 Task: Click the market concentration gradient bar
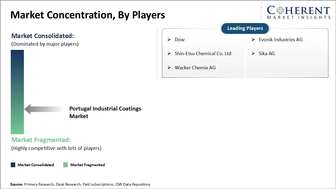pos(17,92)
